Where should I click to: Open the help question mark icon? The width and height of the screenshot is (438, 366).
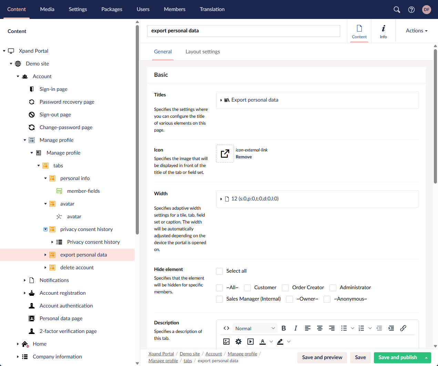pos(411,10)
